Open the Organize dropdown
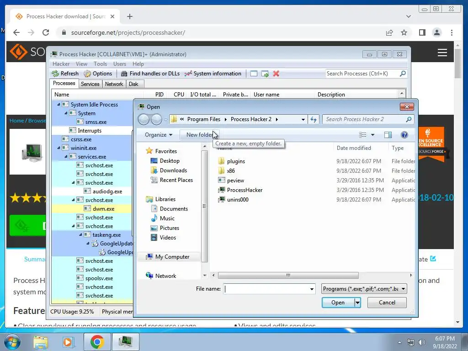The image size is (468, 351). pyautogui.click(x=158, y=135)
